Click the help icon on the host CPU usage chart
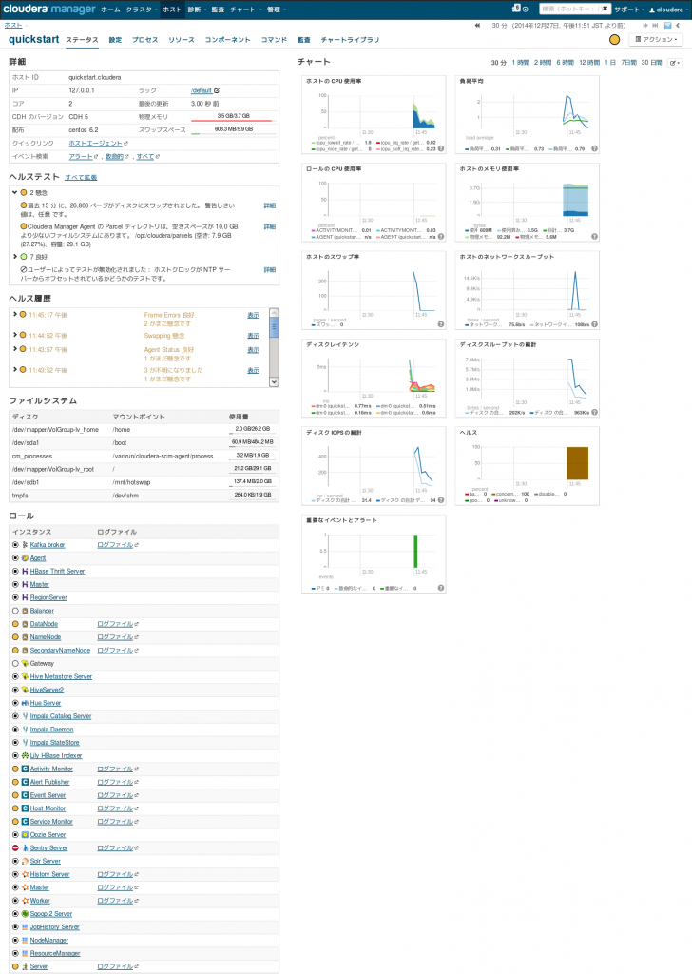Screen dimensions: 692x974 (x=441, y=149)
